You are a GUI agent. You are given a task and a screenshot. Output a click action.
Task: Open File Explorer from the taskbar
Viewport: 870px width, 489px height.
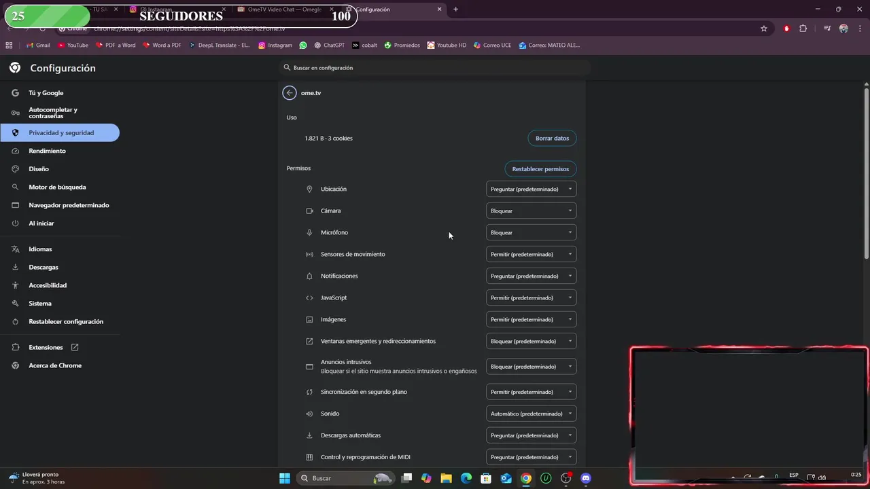pyautogui.click(x=446, y=478)
